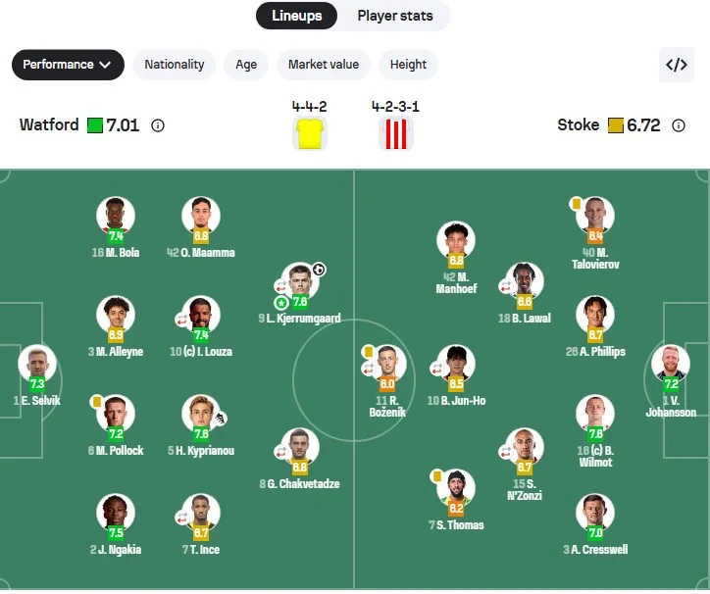Select the Age filter

click(246, 65)
